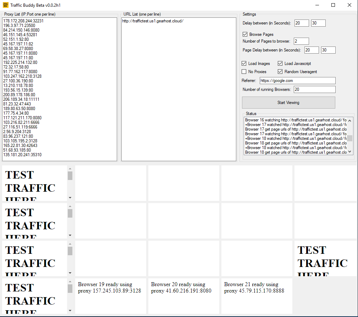The image size is (358, 317).
Task: Click proxy entry 178.172.208.244:32231 in Proxy List
Action: point(23,21)
